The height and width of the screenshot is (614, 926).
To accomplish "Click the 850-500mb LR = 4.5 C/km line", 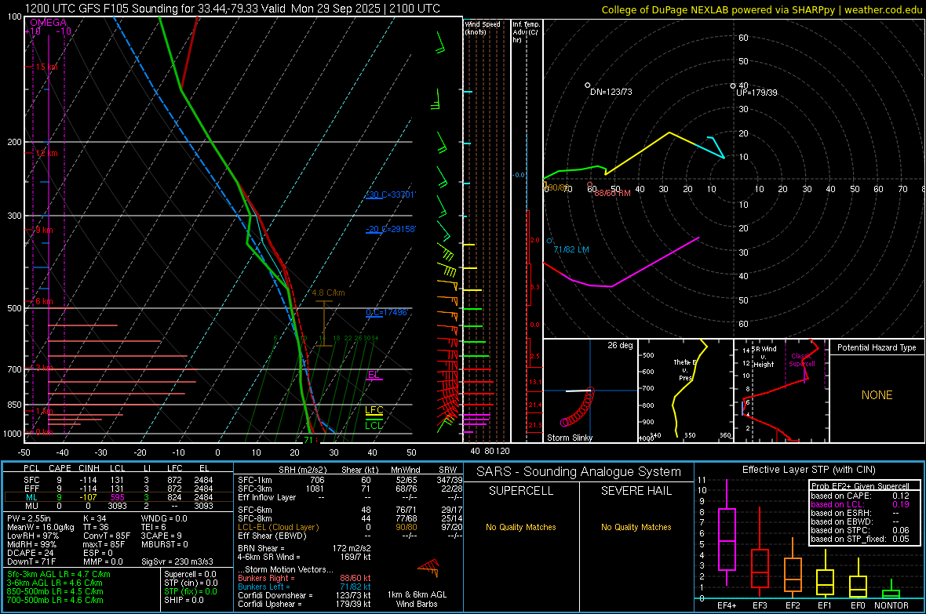I will [55, 591].
